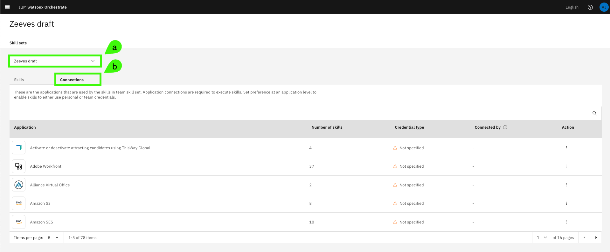This screenshot has height=252, width=610.
Task: Click the Application column header
Action: pos(25,127)
